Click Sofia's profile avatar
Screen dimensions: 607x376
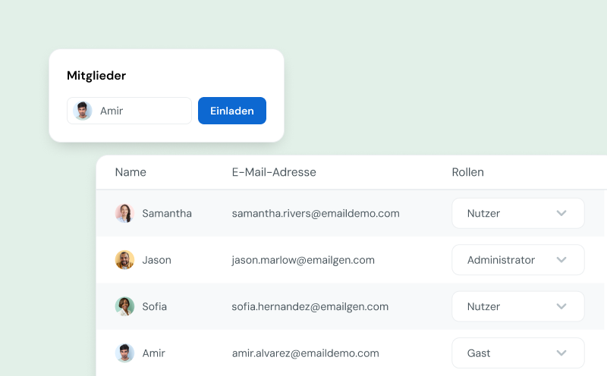click(x=124, y=306)
